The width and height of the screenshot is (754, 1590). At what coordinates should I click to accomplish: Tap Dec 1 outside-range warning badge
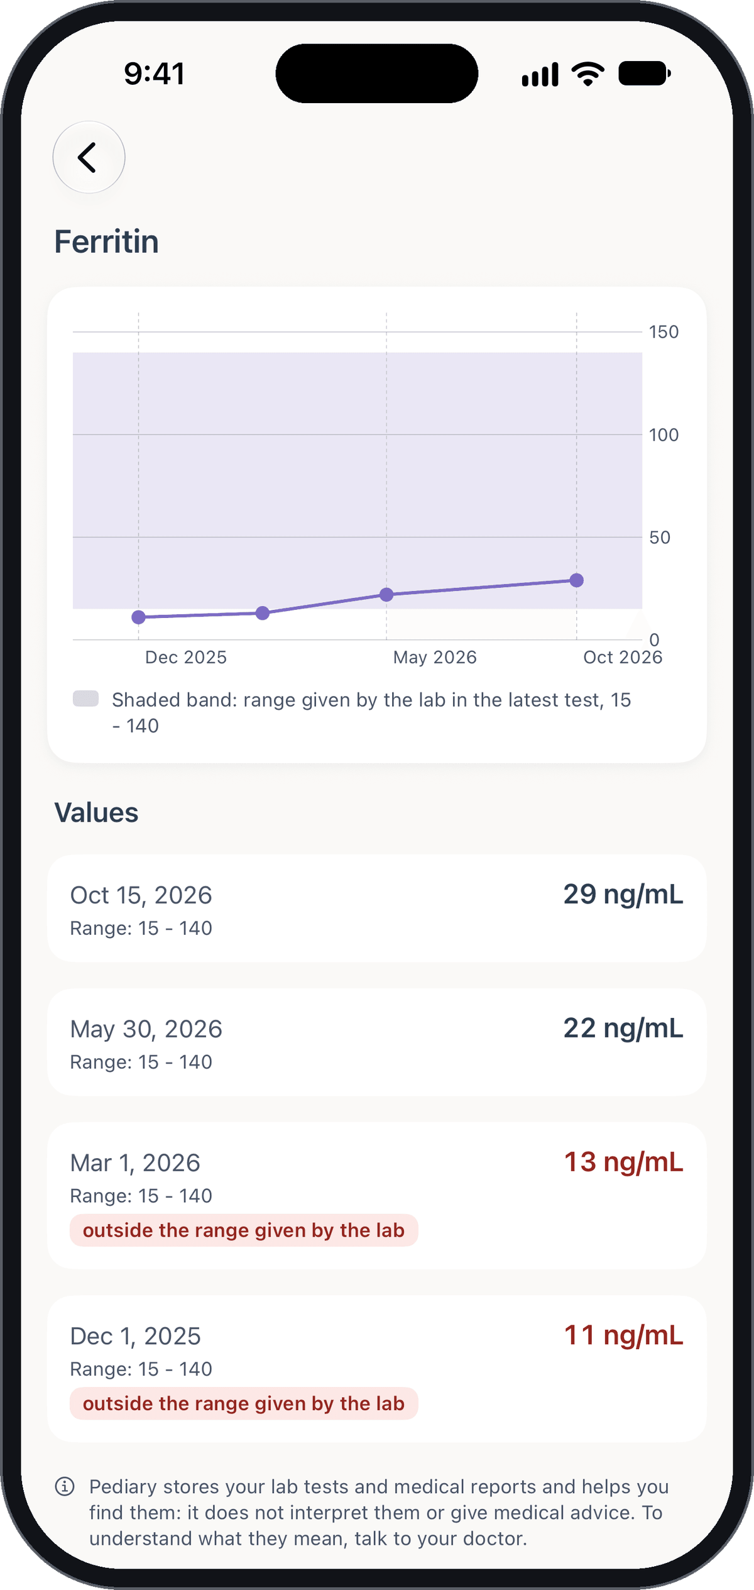(x=244, y=1403)
